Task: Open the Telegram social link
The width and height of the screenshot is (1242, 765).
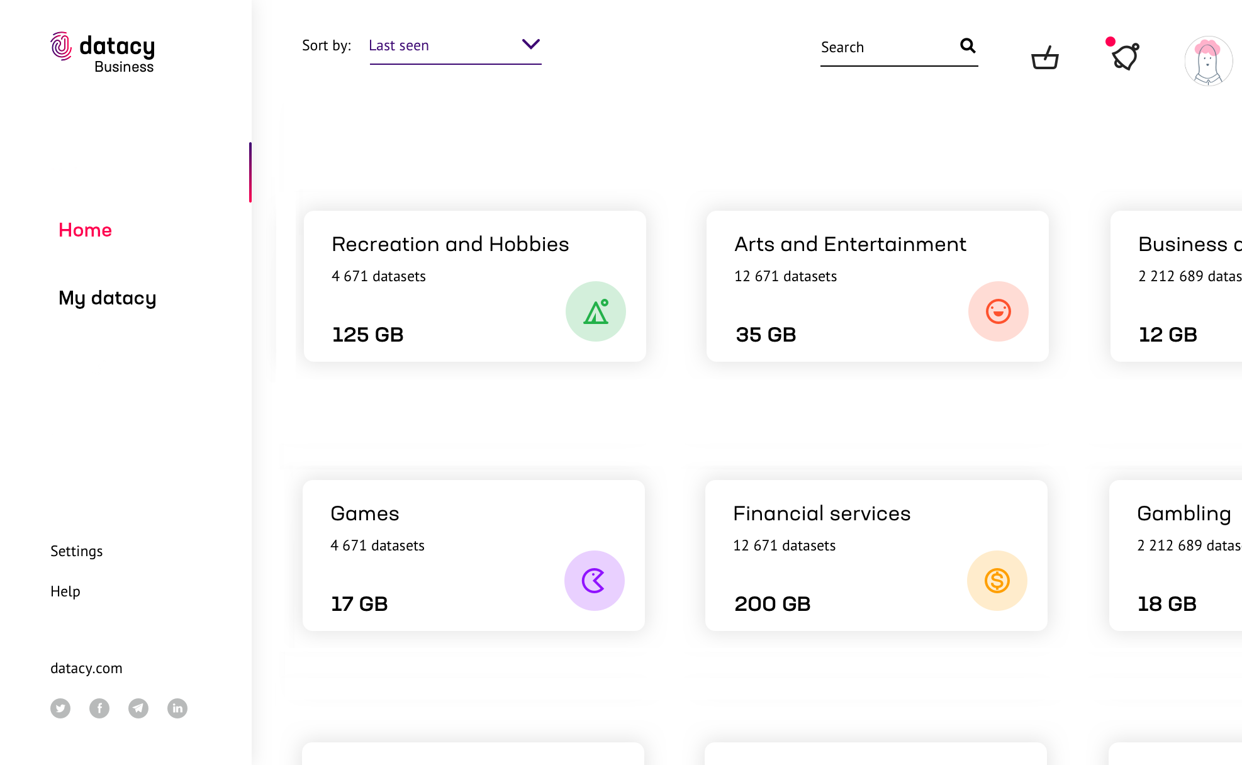Action: point(138,708)
